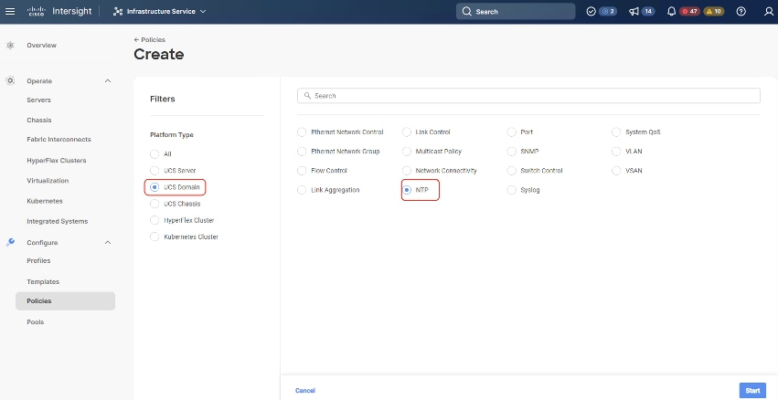Open Virtualization in the sidebar

(48, 181)
